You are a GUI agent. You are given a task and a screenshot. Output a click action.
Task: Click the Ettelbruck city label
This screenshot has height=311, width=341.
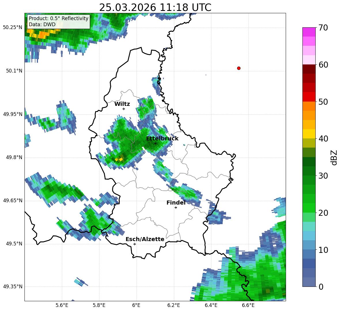[162, 139]
